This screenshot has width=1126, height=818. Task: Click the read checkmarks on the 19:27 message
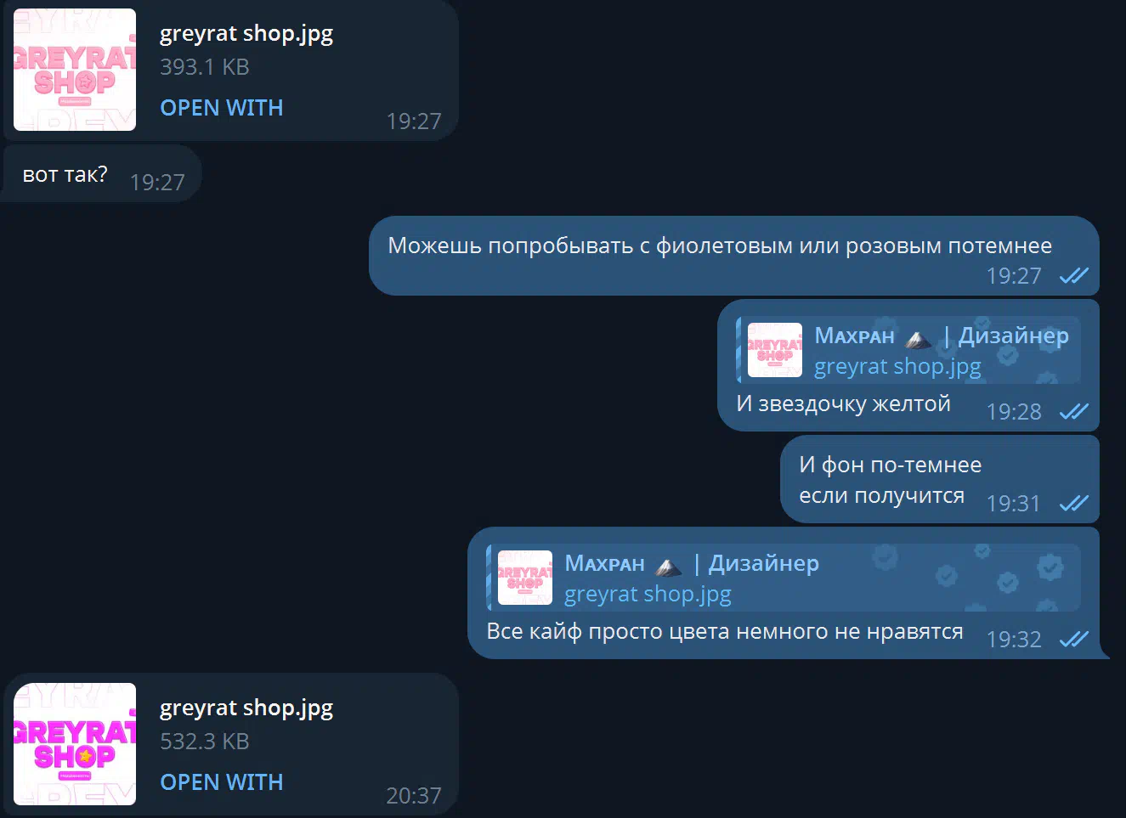pos(1074,276)
